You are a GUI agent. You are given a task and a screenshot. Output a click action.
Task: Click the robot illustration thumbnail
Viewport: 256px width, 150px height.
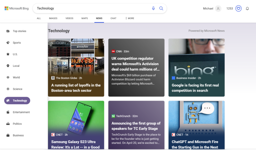pos(197,116)
